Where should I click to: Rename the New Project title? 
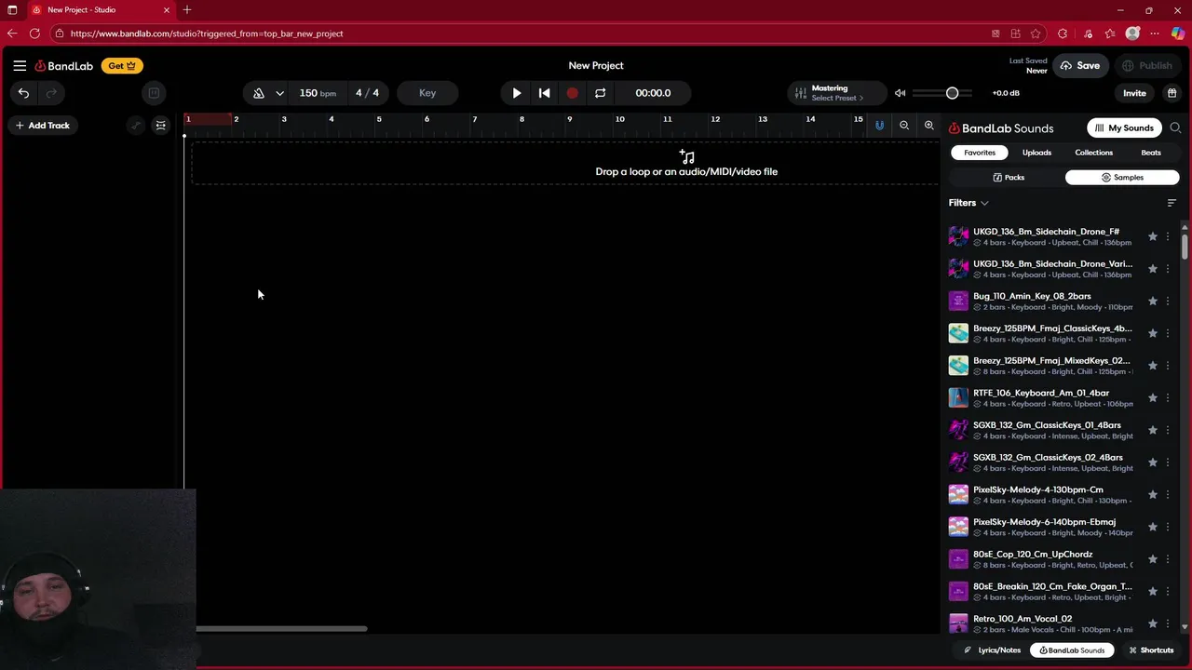596,66
